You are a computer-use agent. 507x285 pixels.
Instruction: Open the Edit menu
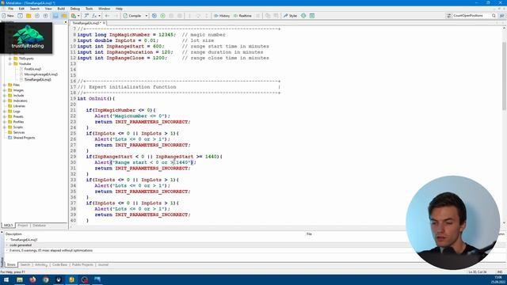21,9
